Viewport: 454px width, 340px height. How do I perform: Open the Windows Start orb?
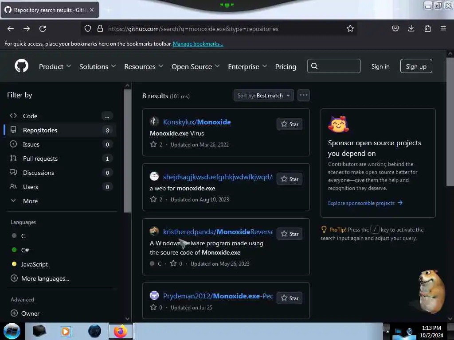coord(12,331)
